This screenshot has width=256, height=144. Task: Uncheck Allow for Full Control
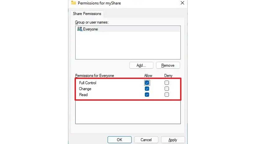[147, 83]
